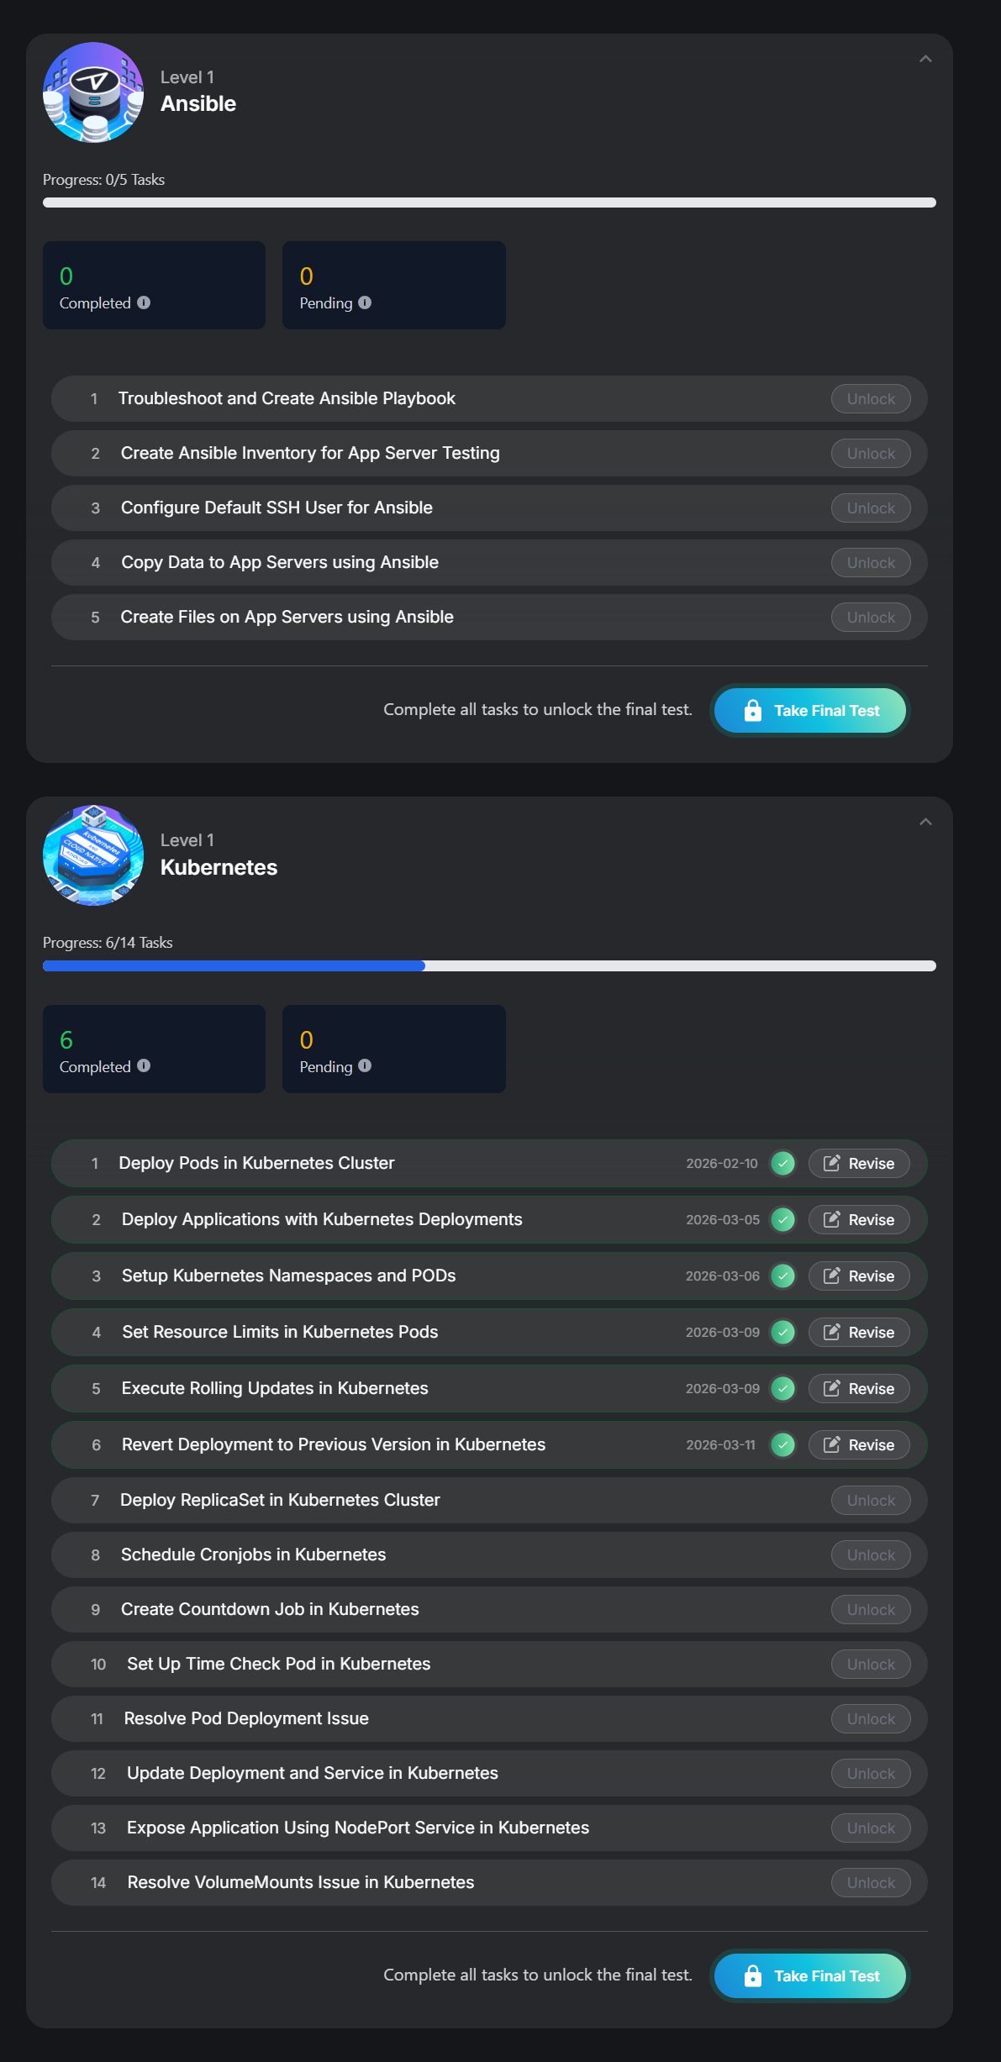
Task: Click green checkmark for Deploy Applications task
Action: point(783,1219)
